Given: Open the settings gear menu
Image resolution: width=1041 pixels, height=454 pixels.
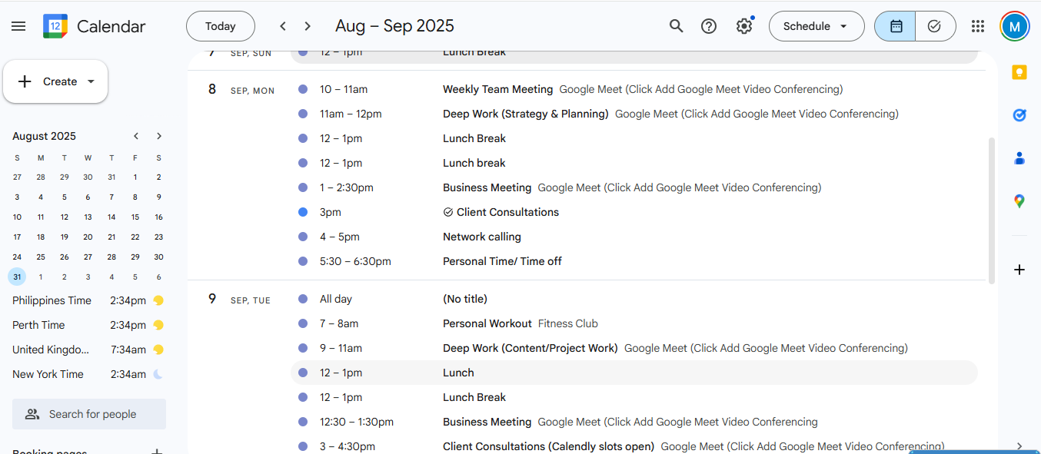Looking at the screenshot, I should pos(743,26).
